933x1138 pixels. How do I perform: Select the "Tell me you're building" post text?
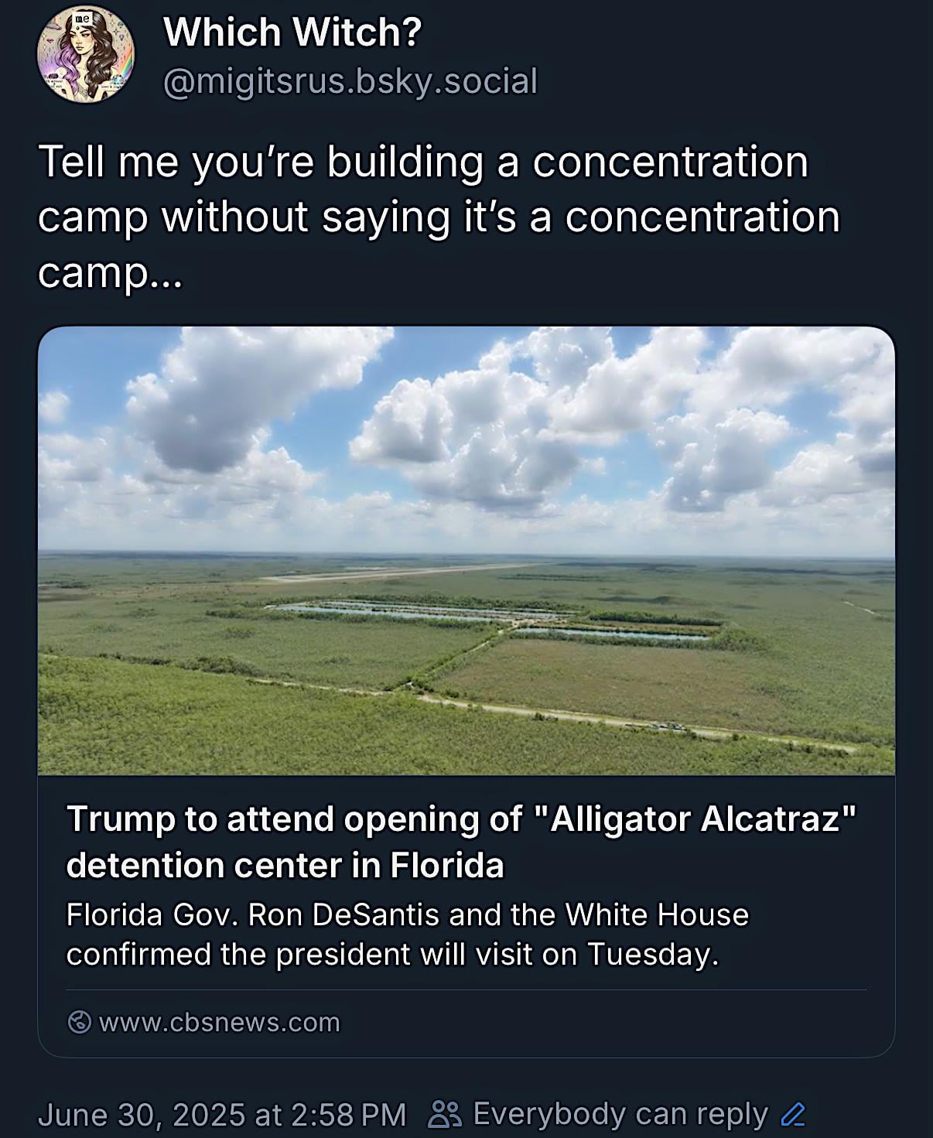tap(260, 162)
